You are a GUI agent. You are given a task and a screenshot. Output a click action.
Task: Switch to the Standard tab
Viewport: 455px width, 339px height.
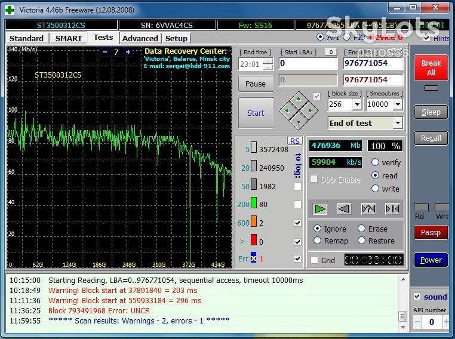(26, 38)
